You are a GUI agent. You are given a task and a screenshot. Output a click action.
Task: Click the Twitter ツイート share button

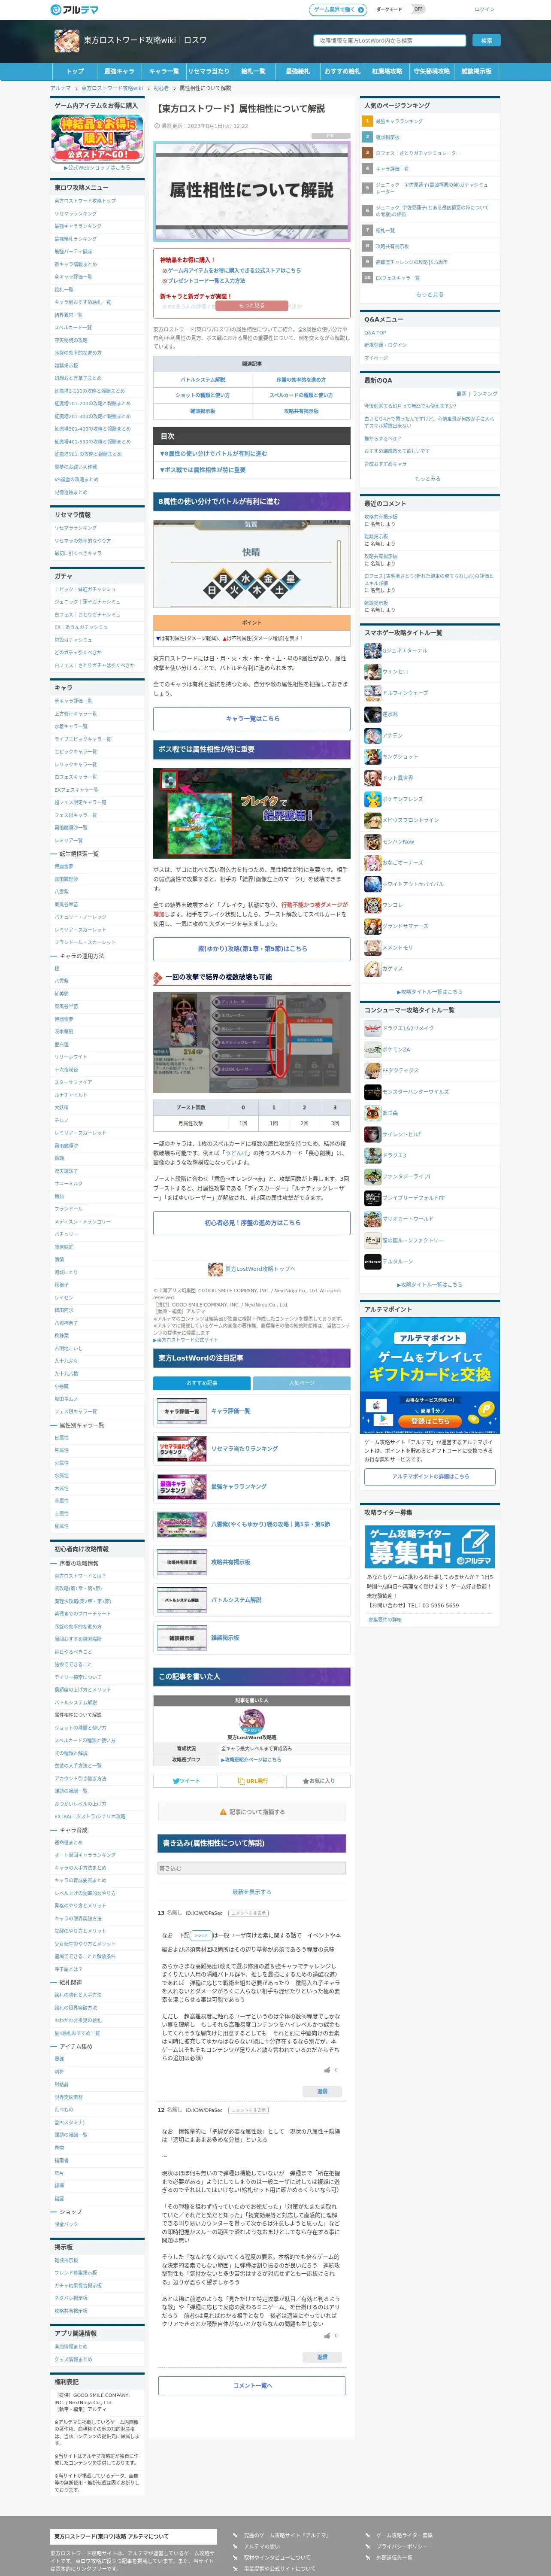[185, 1780]
